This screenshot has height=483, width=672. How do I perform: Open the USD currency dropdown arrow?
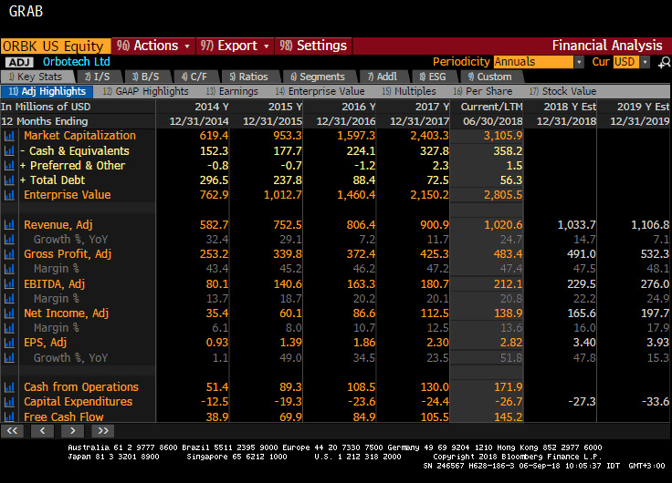645,62
